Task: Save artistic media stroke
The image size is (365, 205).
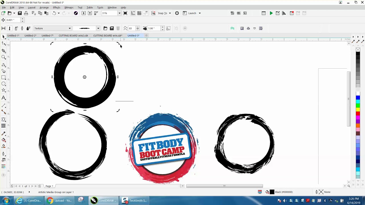Action: (111, 28)
